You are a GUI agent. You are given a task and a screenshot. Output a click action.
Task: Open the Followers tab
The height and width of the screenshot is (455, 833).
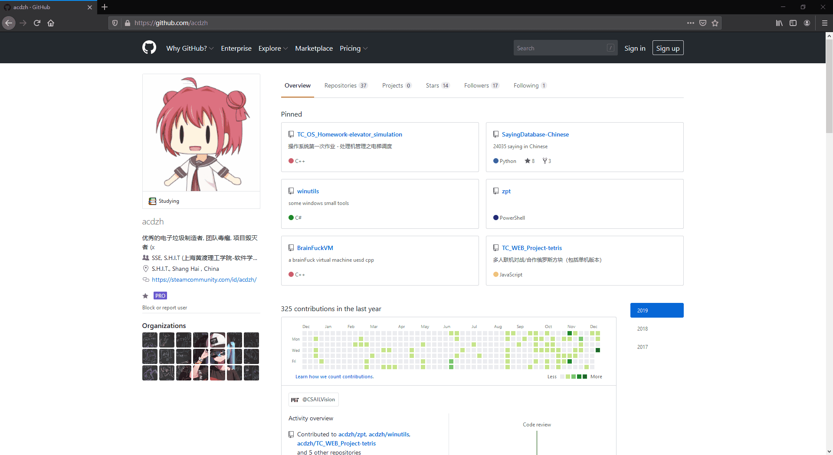click(x=481, y=86)
